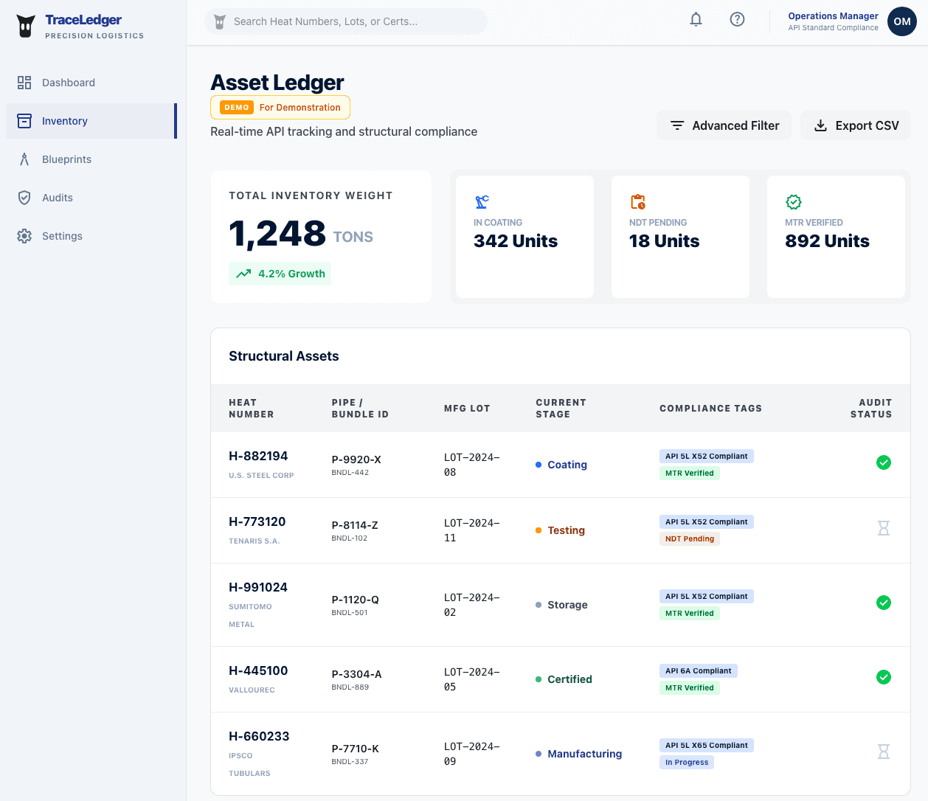Click the MTR Verified badge icon
This screenshot has height=801, width=928.
pos(793,201)
